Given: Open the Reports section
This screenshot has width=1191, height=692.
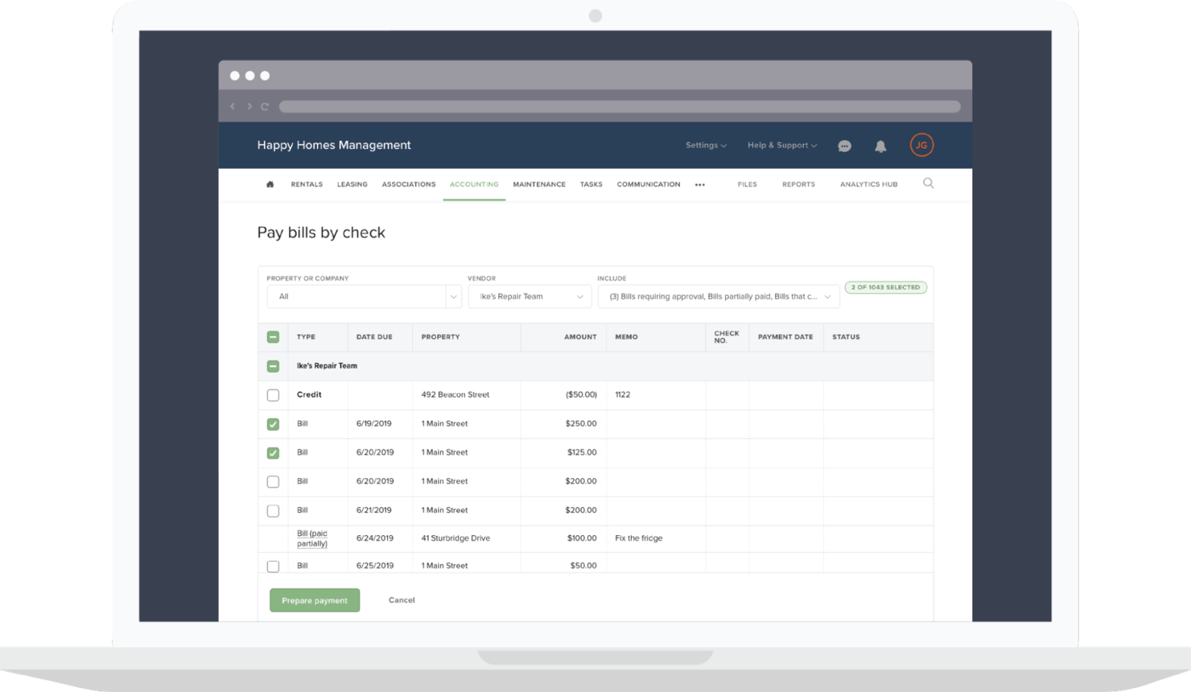Looking at the screenshot, I should pos(798,184).
